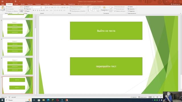This screenshot has height=102, width=182.
Task: Open the font name combo box
Action: [37, 7]
